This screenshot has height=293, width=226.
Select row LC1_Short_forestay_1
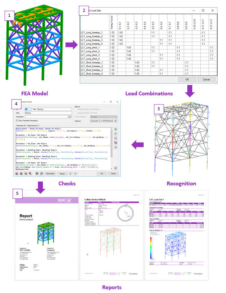149,62
